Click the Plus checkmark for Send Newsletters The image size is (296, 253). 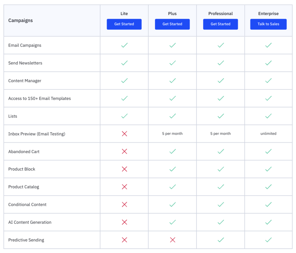(x=173, y=63)
